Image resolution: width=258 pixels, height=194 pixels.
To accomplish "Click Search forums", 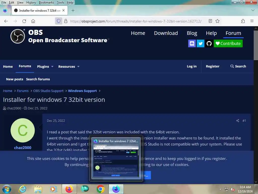I will [38, 79].
